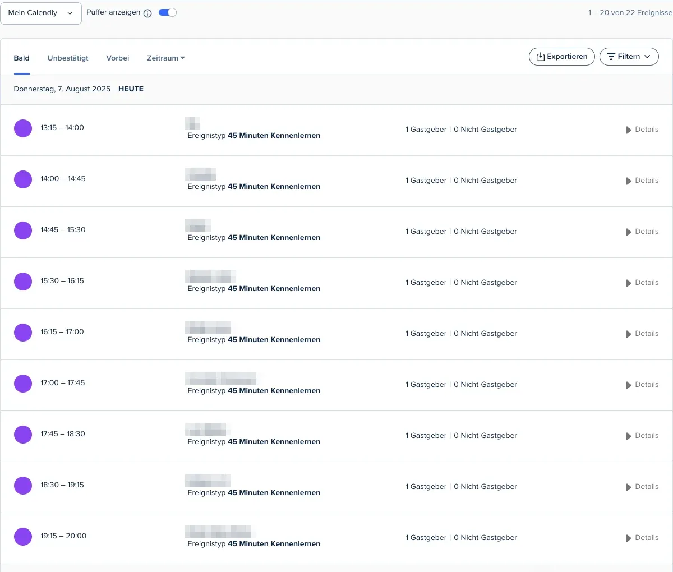Switch to the Vorbei tab
Image resolution: width=673 pixels, height=572 pixels.
tap(118, 58)
